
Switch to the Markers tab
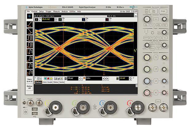(x=38, y=82)
